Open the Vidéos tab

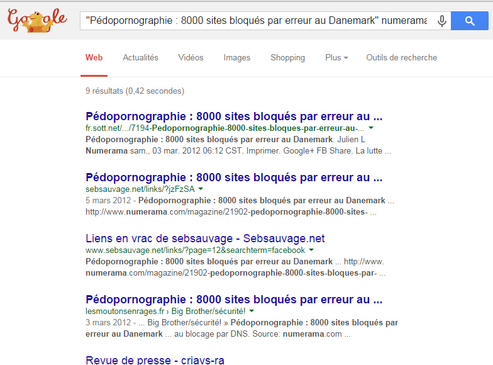click(x=191, y=58)
